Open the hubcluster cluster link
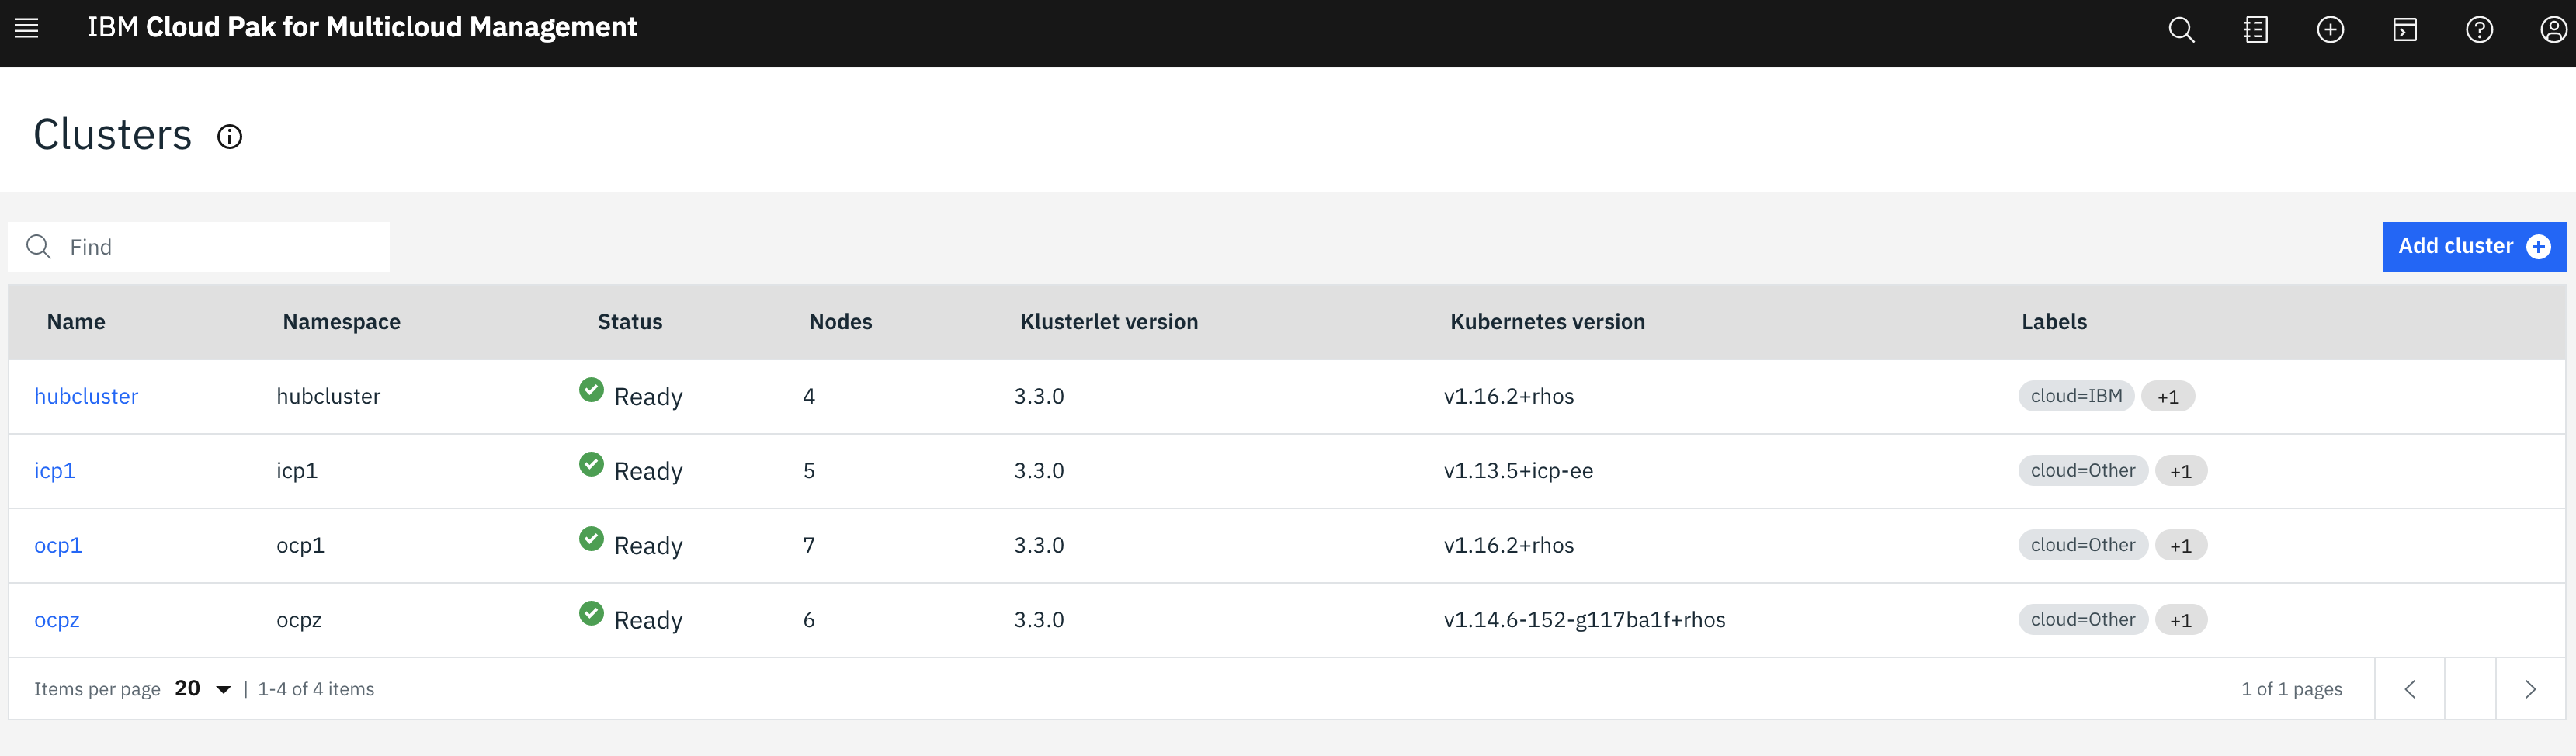 click(x=86, y=397)
